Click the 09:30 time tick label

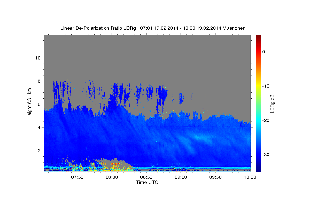coord(215,177)
